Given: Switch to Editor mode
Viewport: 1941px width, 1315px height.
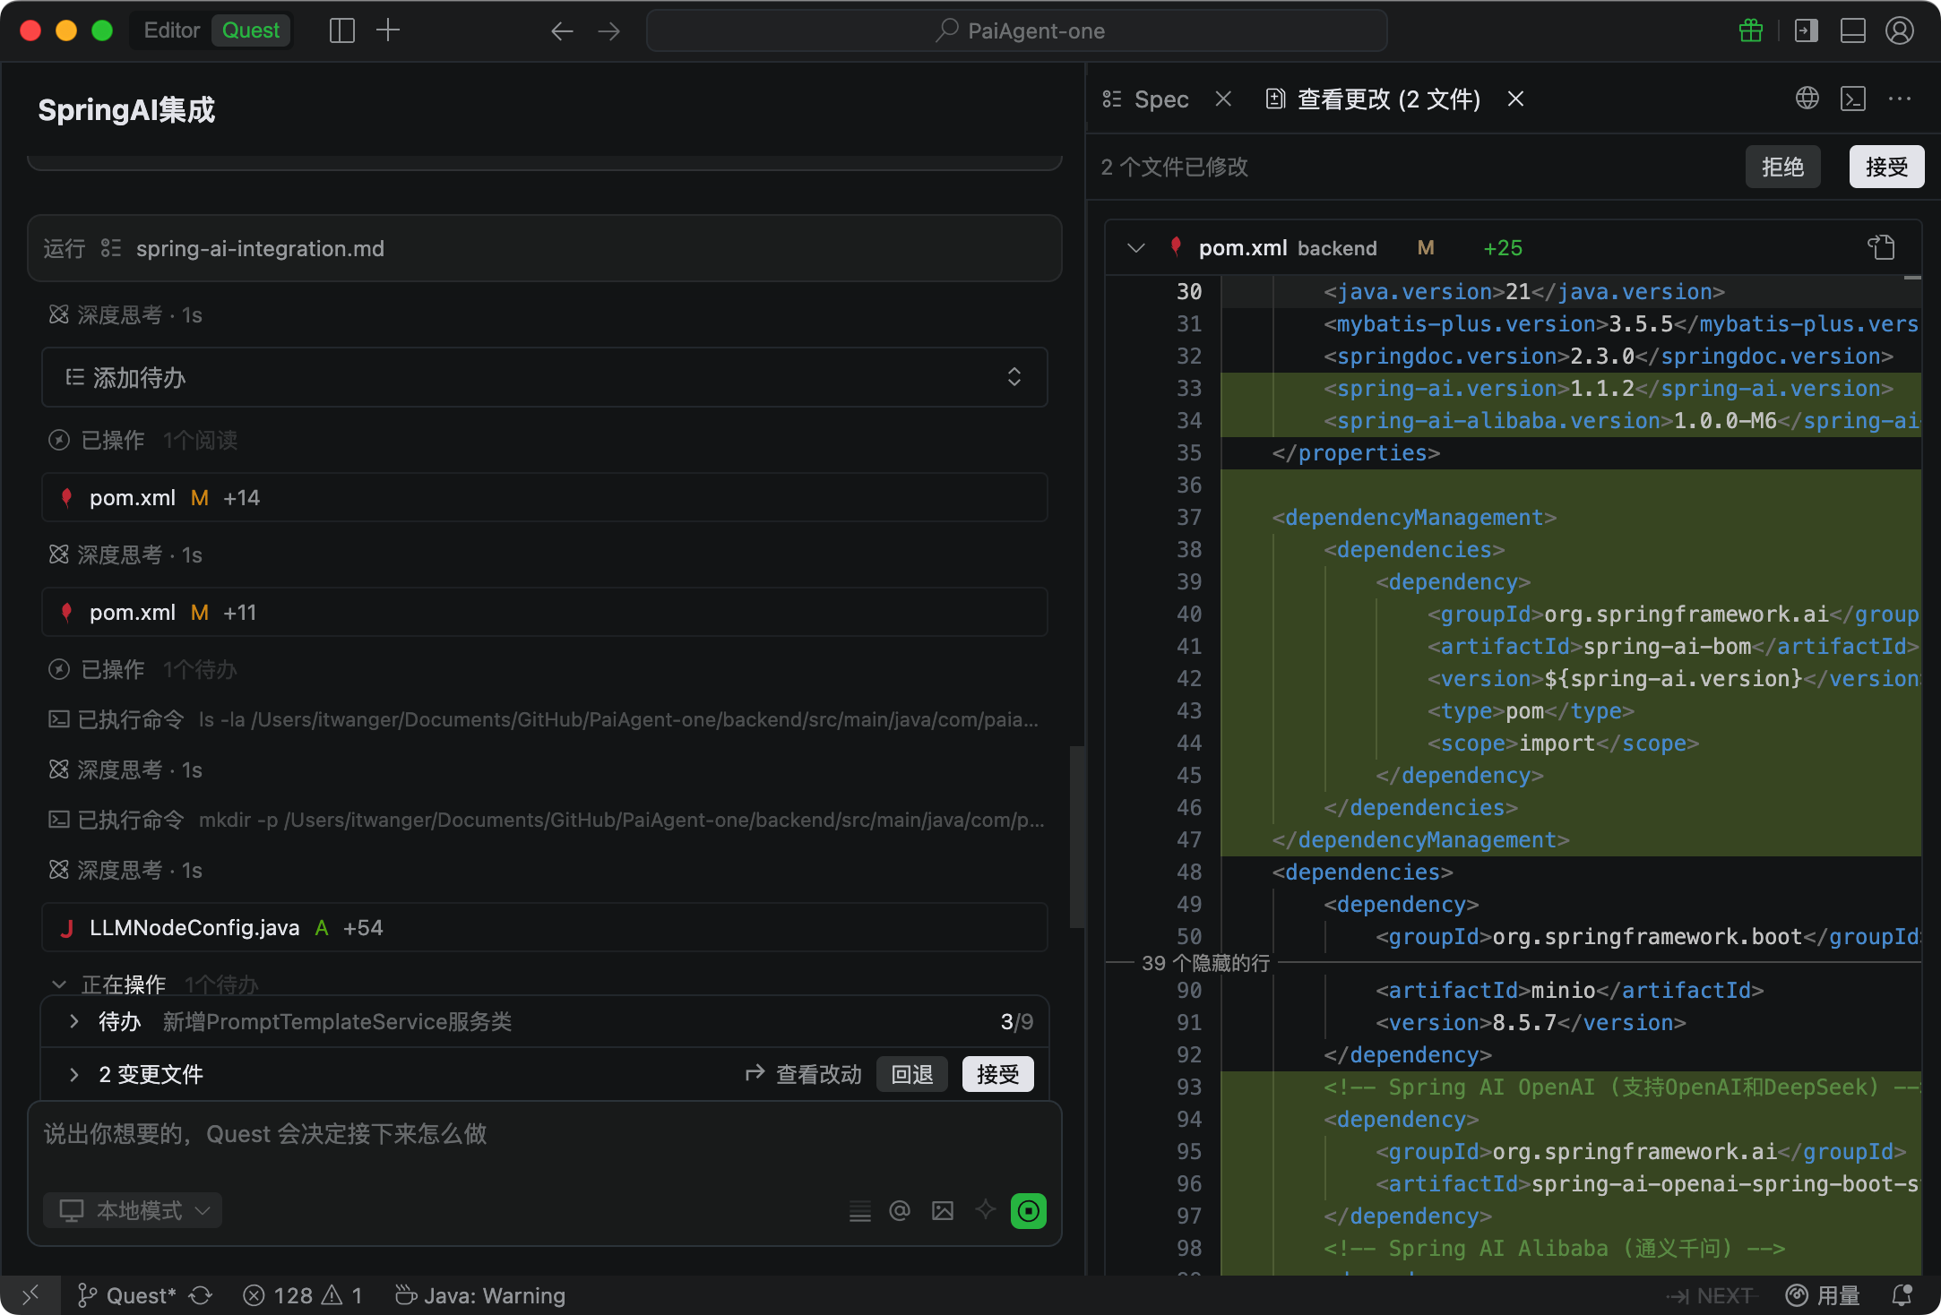Looking at the screenshot, I should tap(171, 30).
